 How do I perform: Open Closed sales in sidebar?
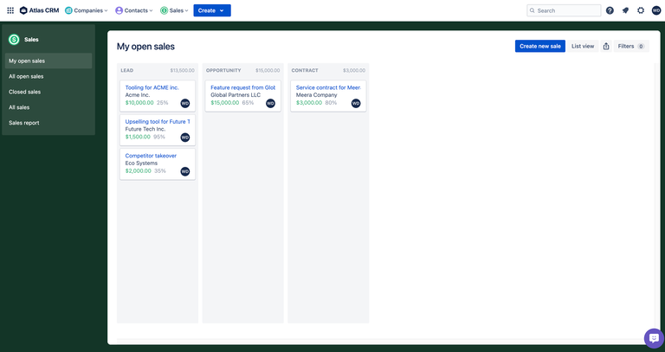24,92
